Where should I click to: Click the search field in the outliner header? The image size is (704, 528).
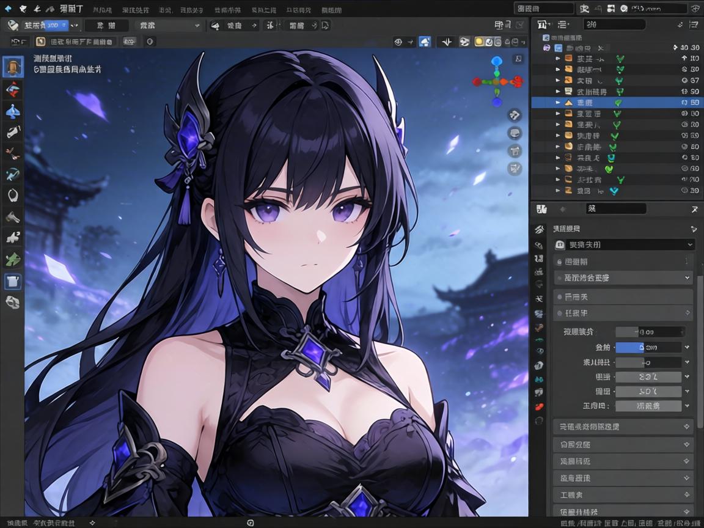tap(615, 24)
